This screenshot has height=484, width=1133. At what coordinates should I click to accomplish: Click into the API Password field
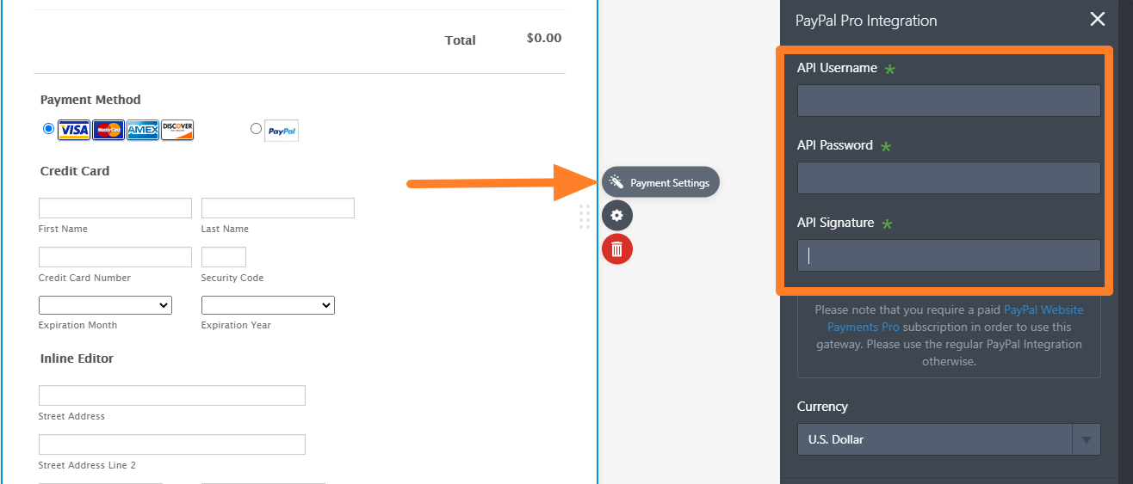[949, 178]
